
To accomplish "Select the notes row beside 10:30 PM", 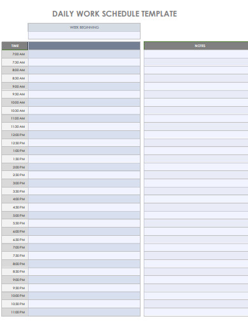I will pyautogui.click(x=196, y=304).
